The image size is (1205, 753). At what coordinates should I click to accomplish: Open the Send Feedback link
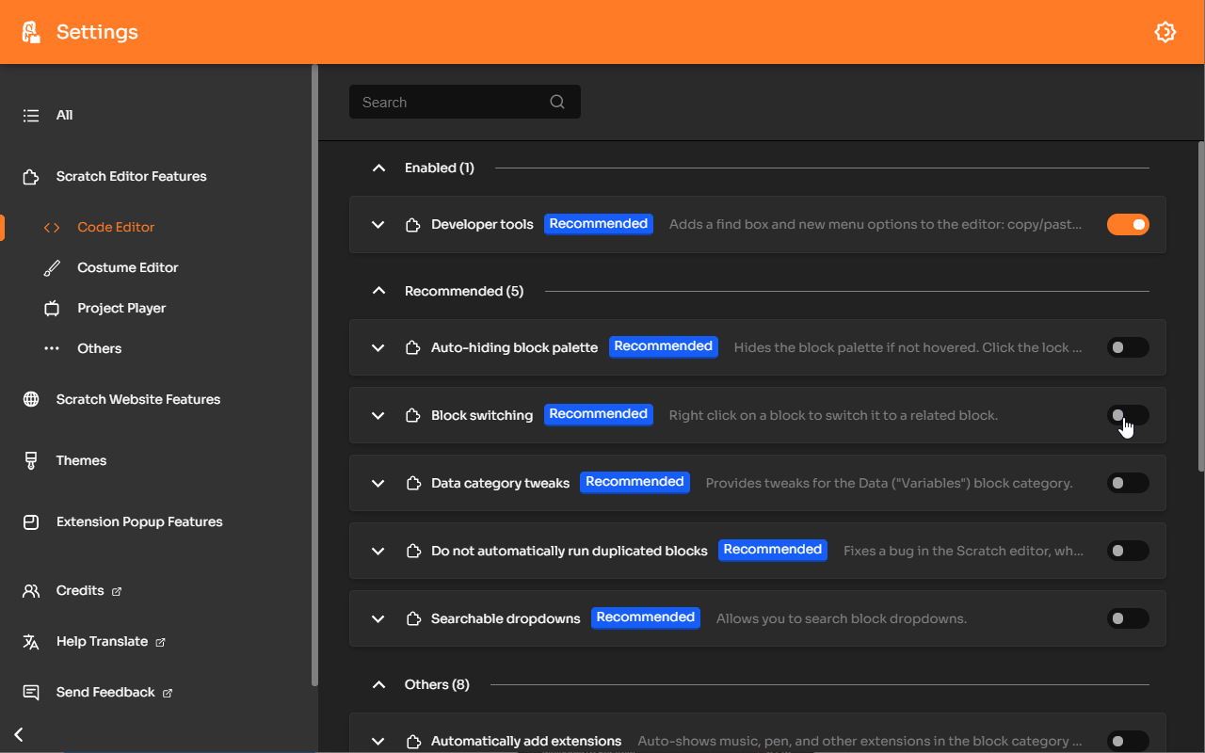pos(104,691)
